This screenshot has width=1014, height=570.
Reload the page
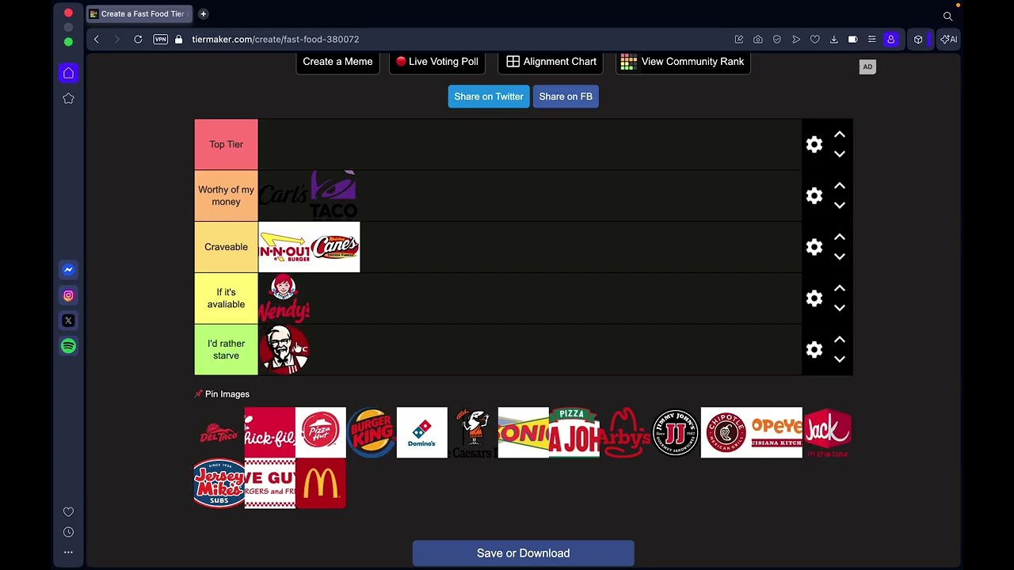pos(138,40)
